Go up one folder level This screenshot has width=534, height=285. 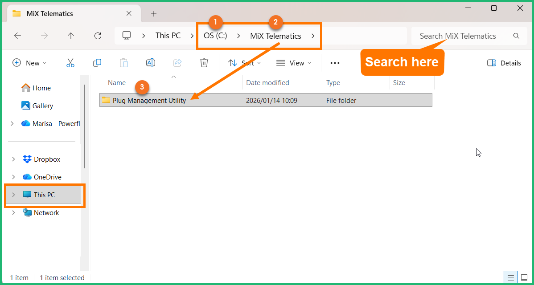click(71, 36)
